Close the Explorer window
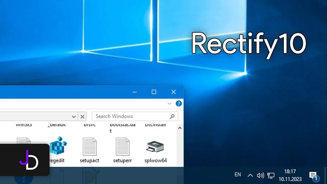This screenshot has height=184, width=327. [173, 92]
